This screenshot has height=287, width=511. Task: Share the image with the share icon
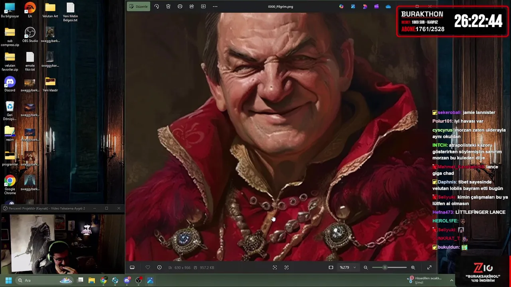(x=192, y=6)
